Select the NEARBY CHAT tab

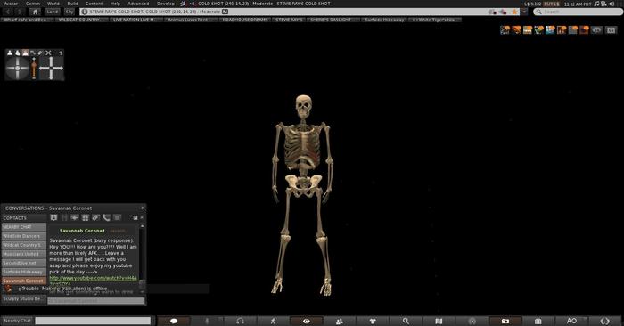(x=24, y=227)
